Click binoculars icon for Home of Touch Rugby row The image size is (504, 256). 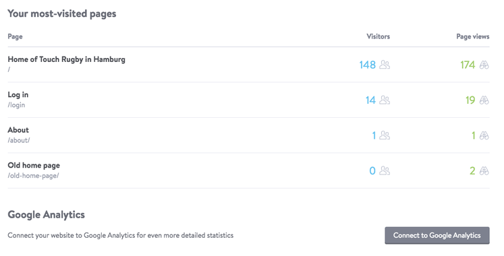coord(484,65)
